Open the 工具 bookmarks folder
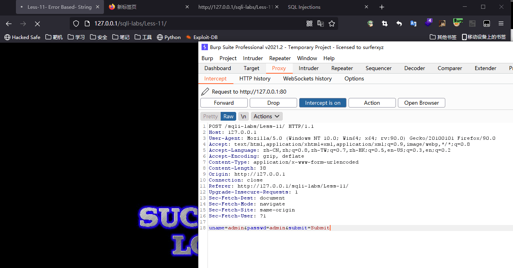 coord(143,37)
